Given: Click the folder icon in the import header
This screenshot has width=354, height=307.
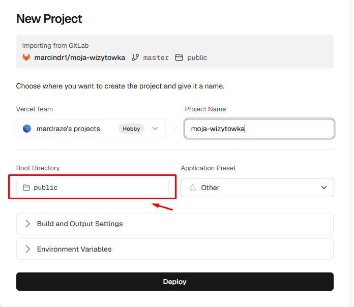Looking at the screenshot, I should pyautogui.click(x=179, y=57).
